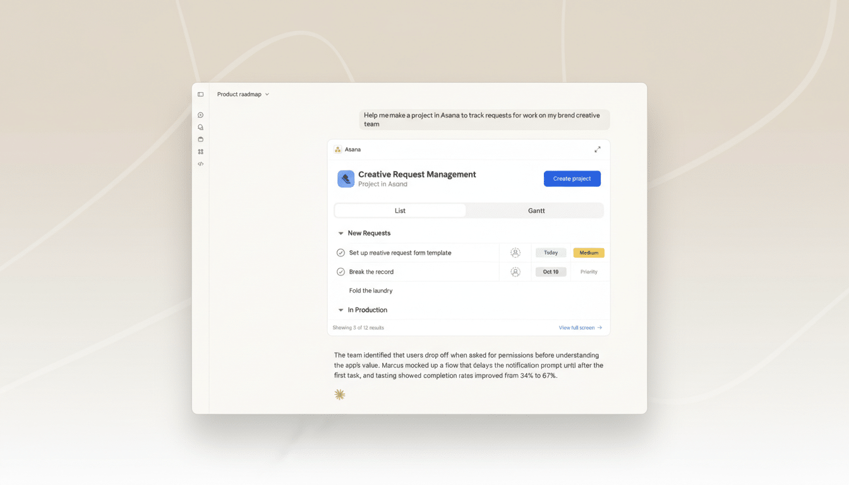Viewport: 849px width, 485px height.
Task: Open the Product roadmap dropdown
Action: coord(243,93)
